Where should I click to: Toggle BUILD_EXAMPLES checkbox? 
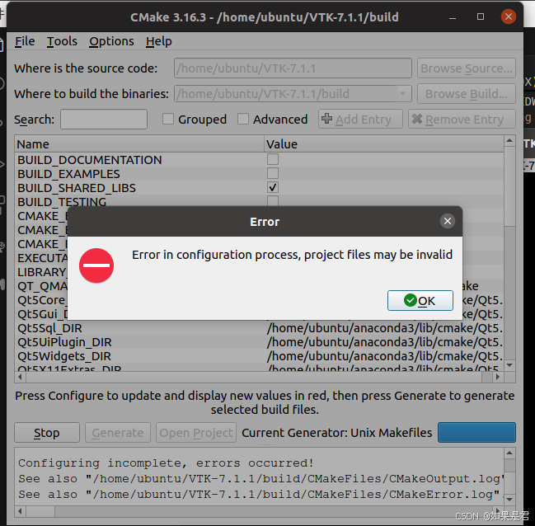tap(273, 173)
